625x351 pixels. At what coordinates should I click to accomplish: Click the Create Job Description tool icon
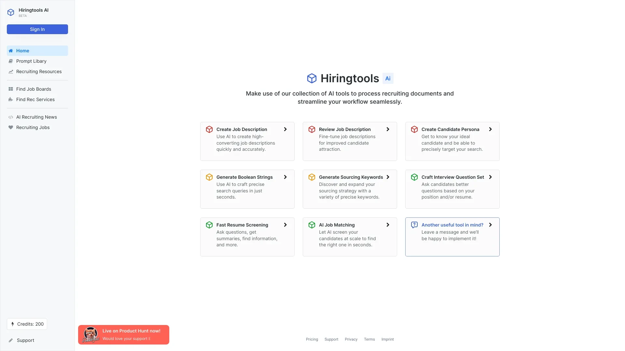tap(209, 129)
